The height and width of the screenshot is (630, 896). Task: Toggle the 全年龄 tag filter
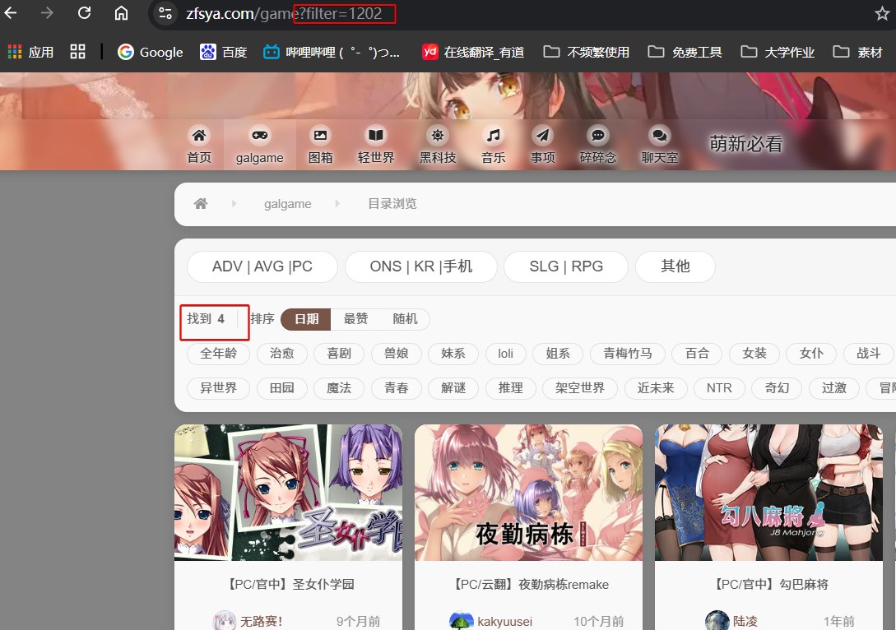coord(218,354)
